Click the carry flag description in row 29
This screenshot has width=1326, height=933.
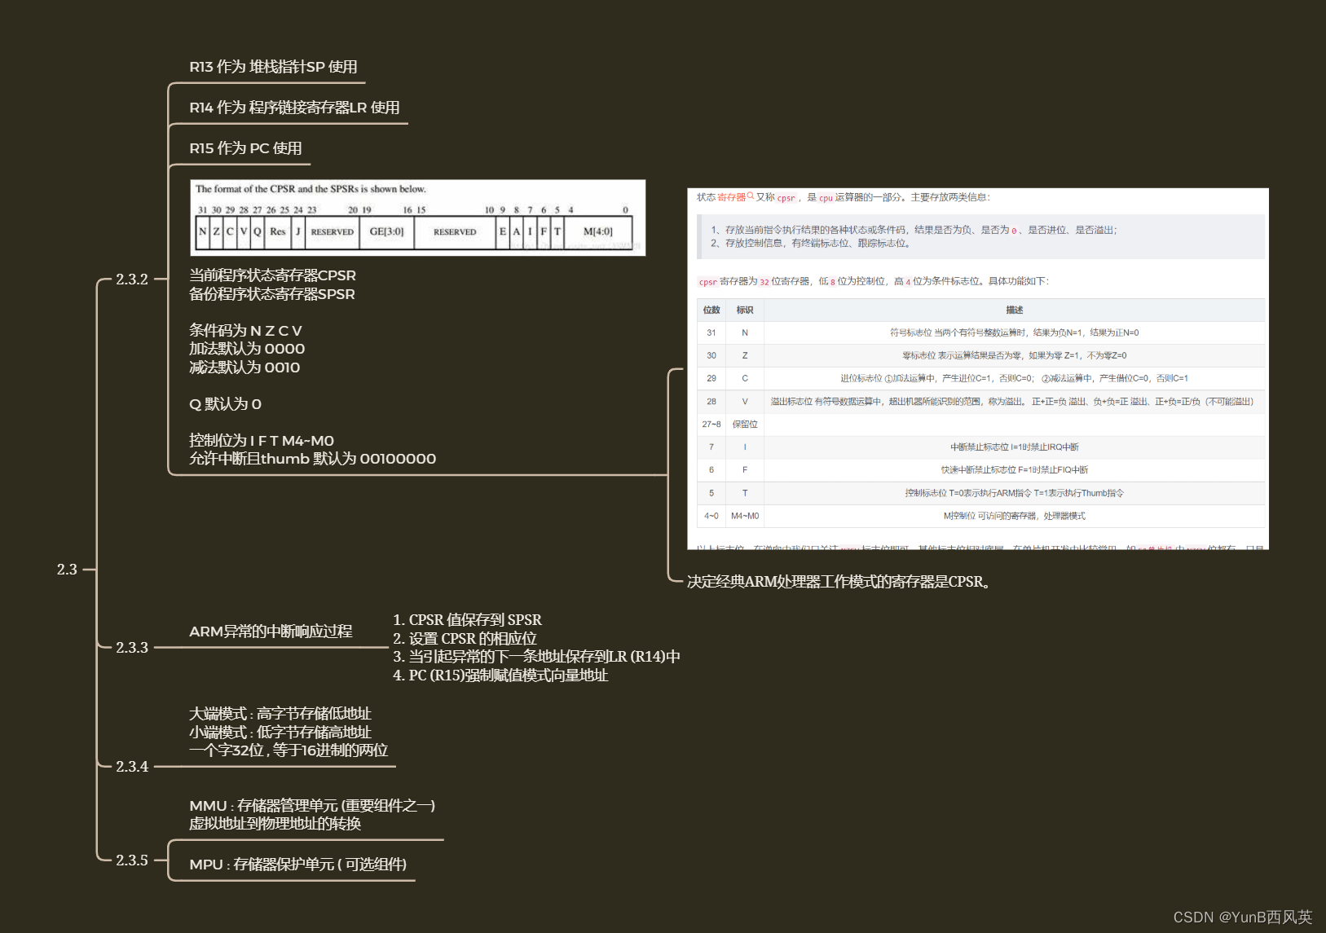(1014, 378)
